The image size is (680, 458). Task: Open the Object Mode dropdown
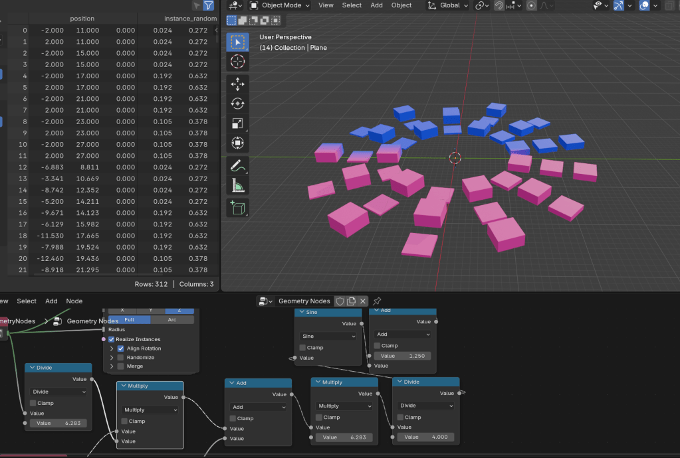[x=281, y=5]
